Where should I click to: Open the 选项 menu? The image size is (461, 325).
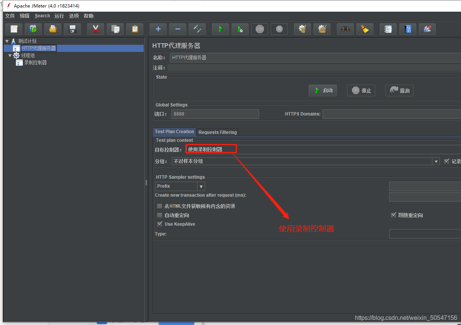74,16
